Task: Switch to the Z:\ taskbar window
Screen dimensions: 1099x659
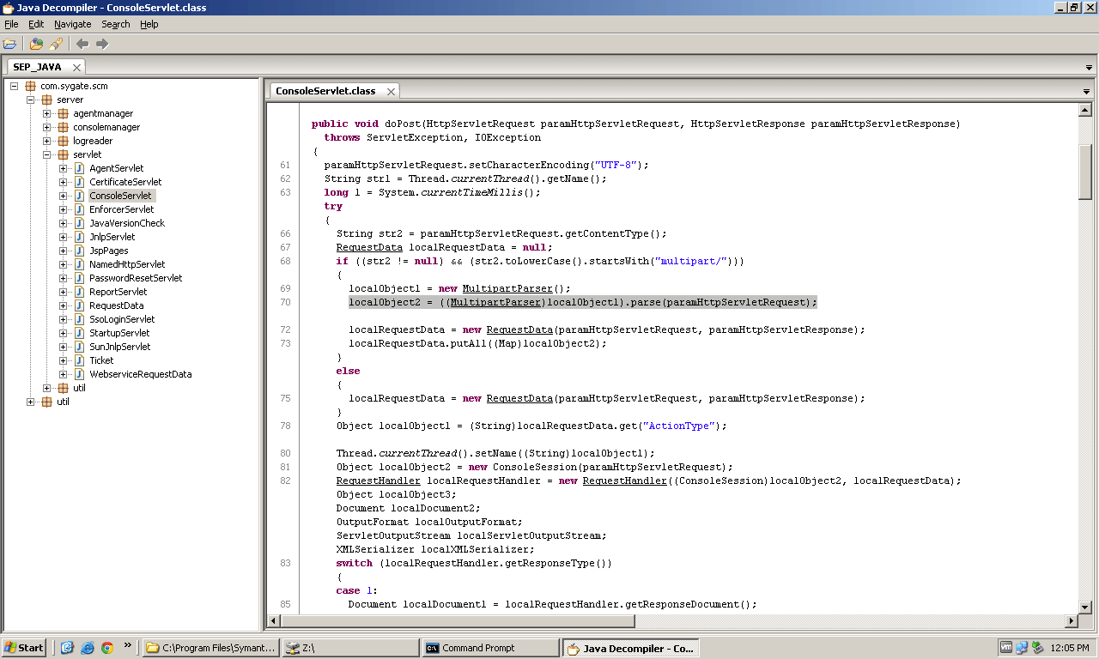Action: 350,648
